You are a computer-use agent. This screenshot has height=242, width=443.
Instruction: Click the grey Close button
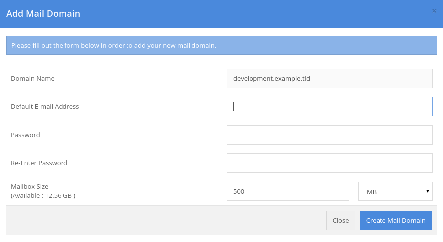click(341, 220)
